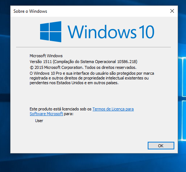Click the "Windows 10" wordmark
This screenshot has height=172, width=186.
coord(111,32)
